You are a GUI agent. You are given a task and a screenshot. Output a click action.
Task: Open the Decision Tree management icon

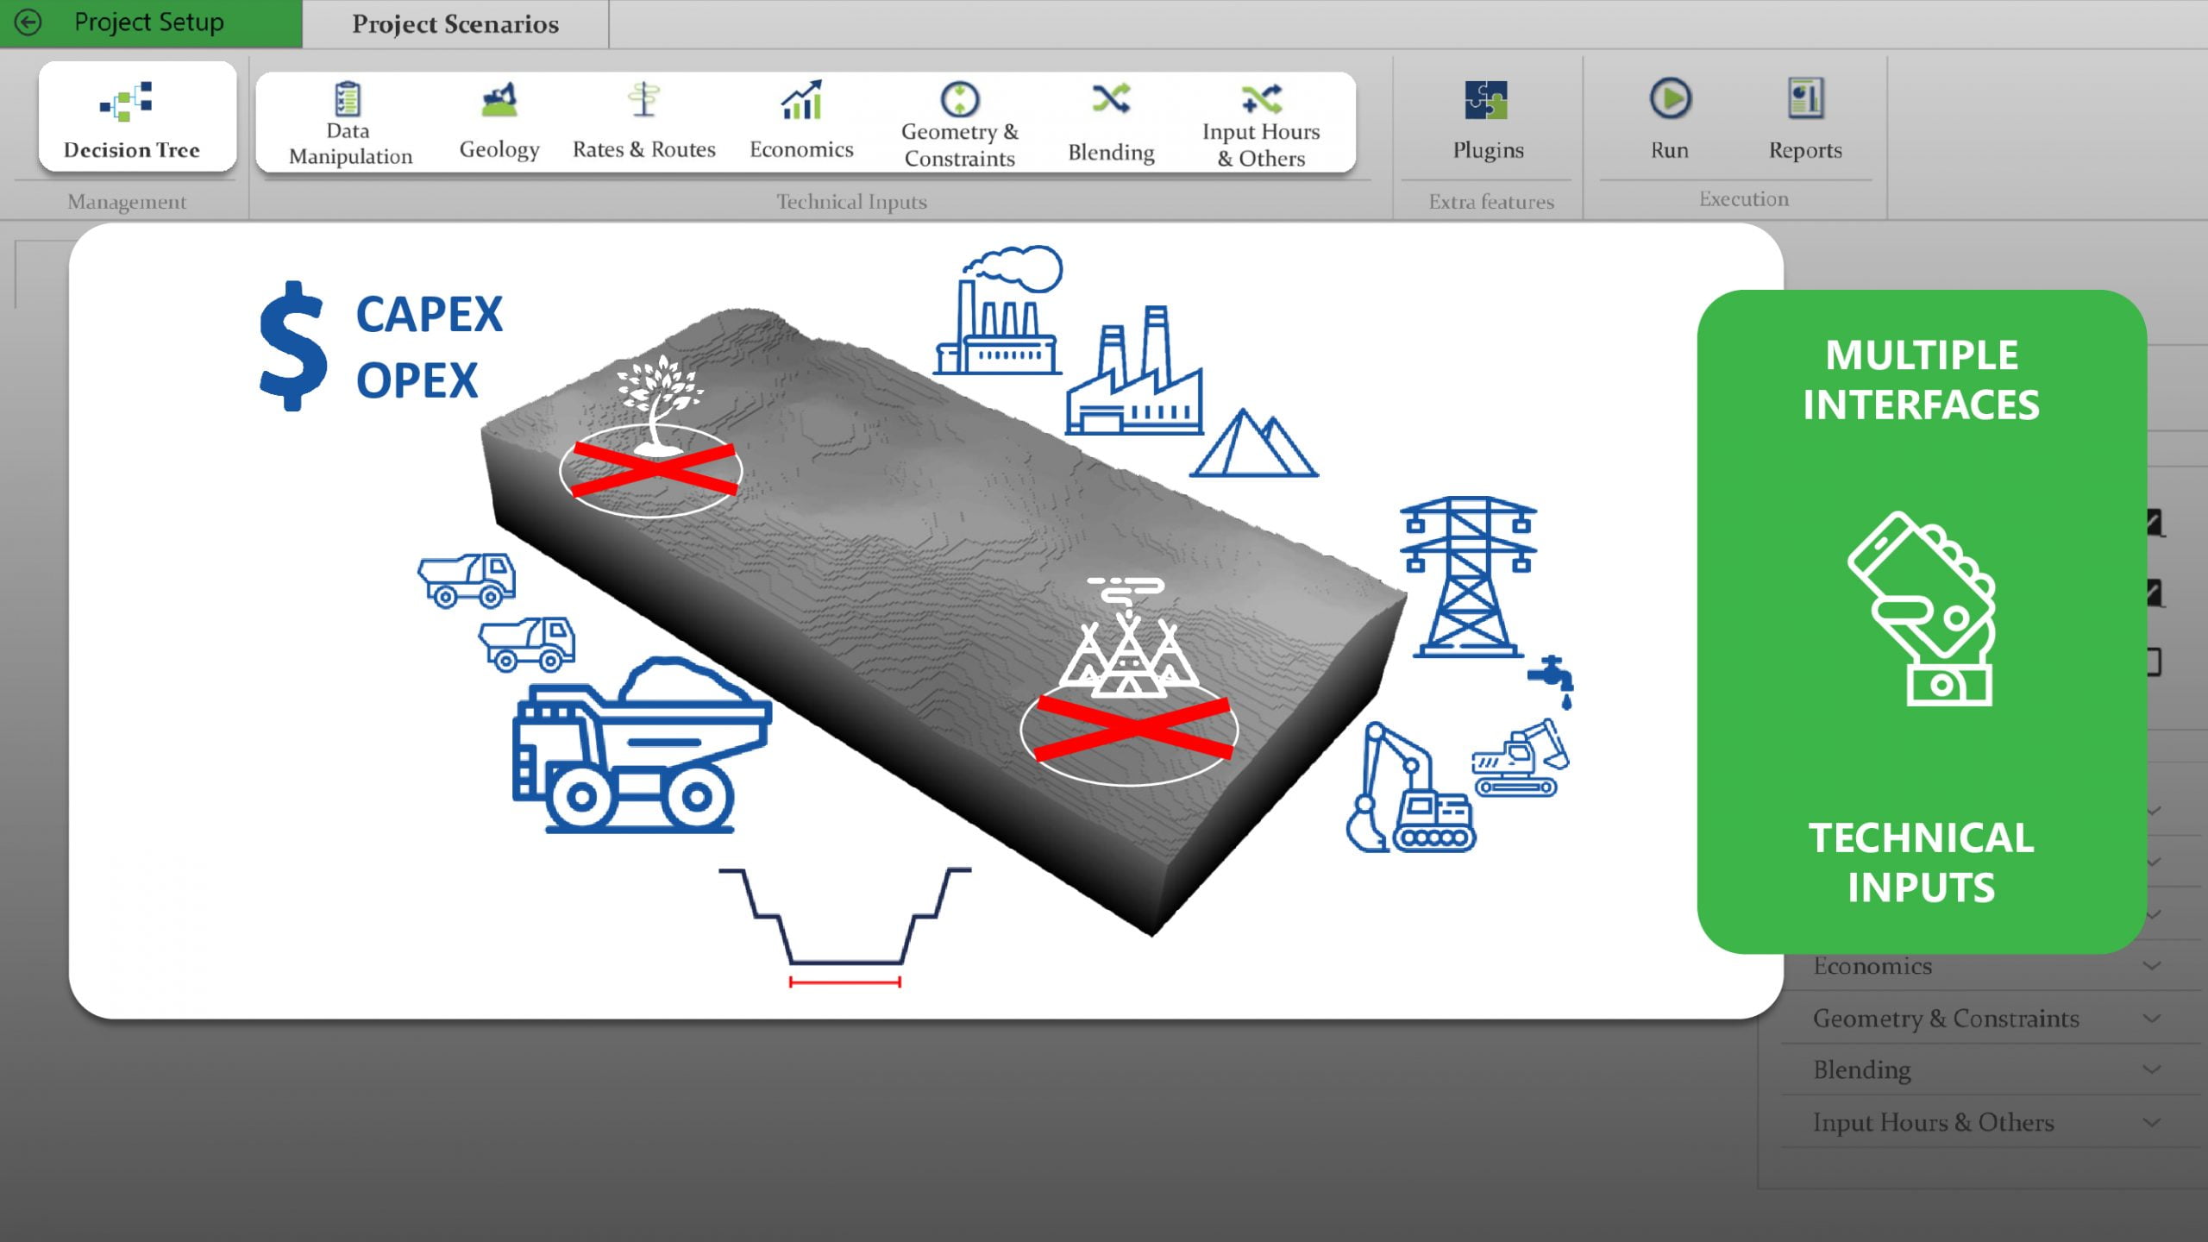click(x=128, y=102)
